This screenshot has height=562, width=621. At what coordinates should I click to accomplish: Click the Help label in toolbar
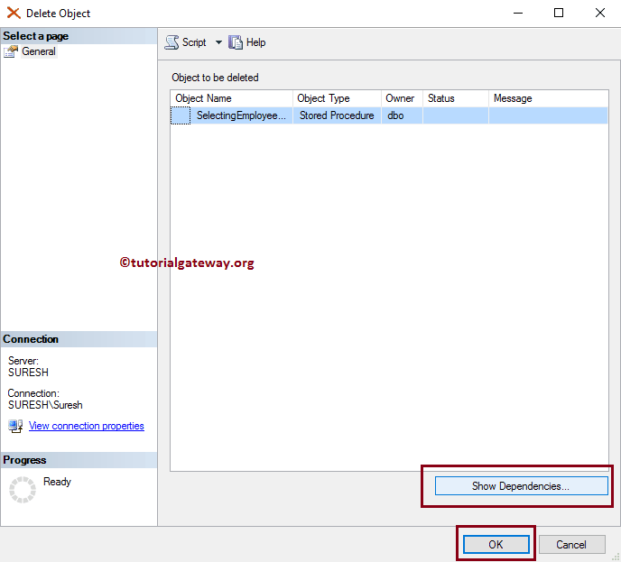[x=255, y=42]
